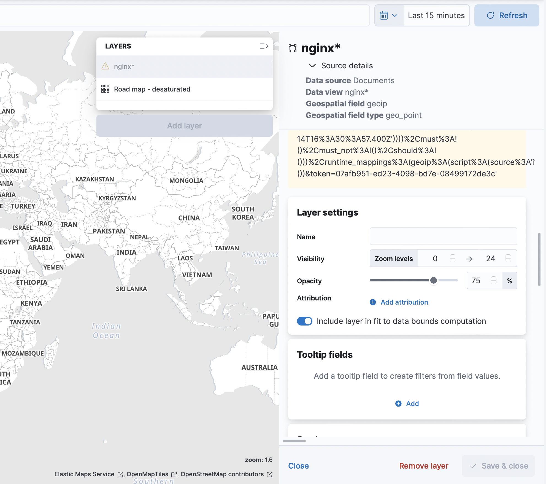Click the fit-to-bounds icon beside the nginx* heading
The image size is (546, 484).
pyautogui.click(x=293, y=48)
